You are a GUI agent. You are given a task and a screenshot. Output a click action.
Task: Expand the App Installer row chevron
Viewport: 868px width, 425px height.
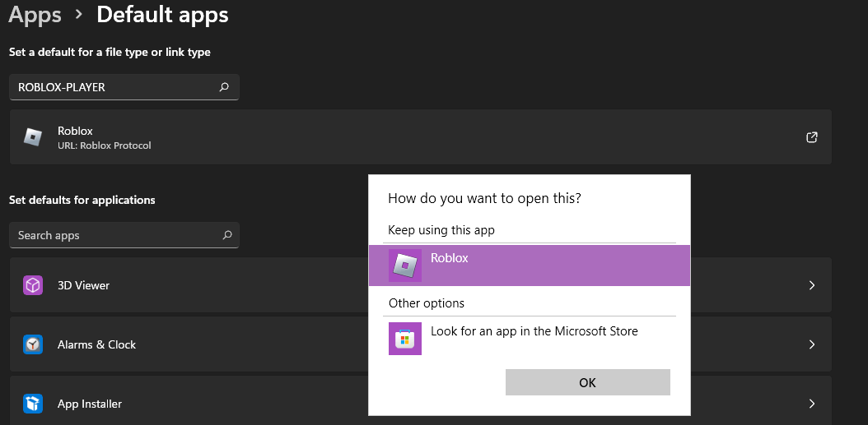[x=811, y=404]
